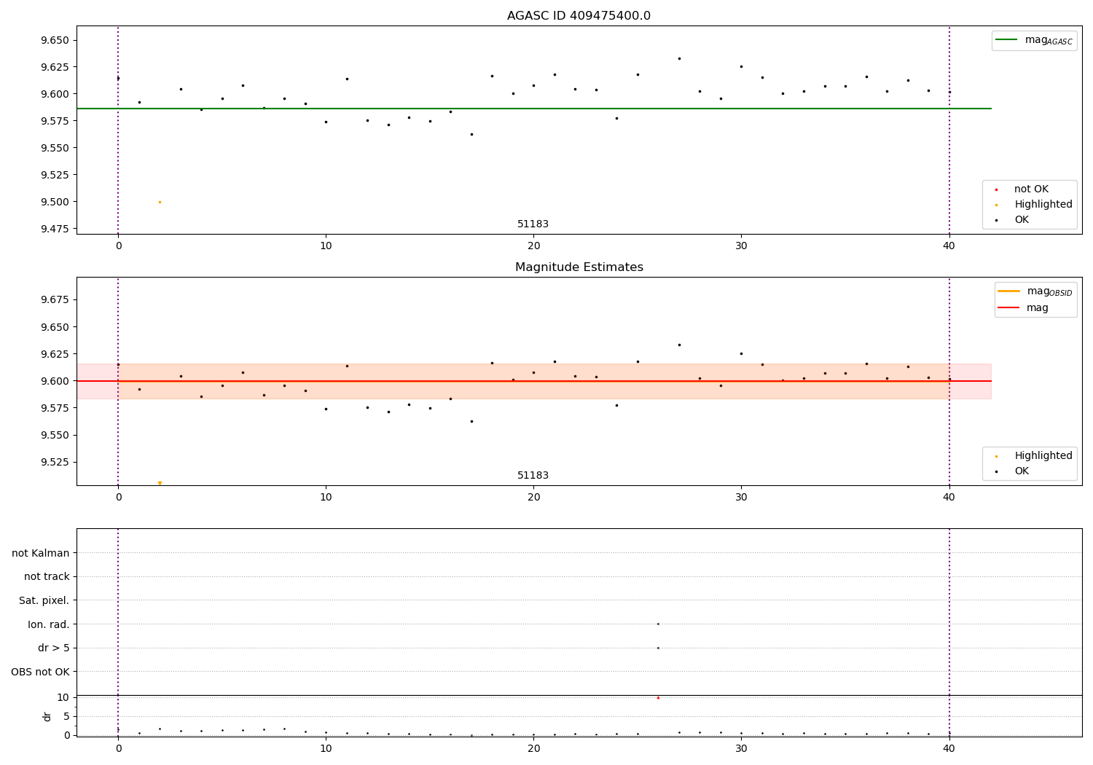Select the orange triangle marker in middle plot
This screenshot has height=765, width=1093.
click(160, 483)
